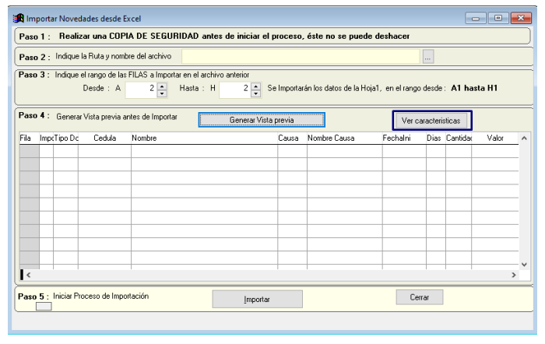545x344 pixels.
Task: Maximize the Importar Novedades window
Action: [498, 18]
